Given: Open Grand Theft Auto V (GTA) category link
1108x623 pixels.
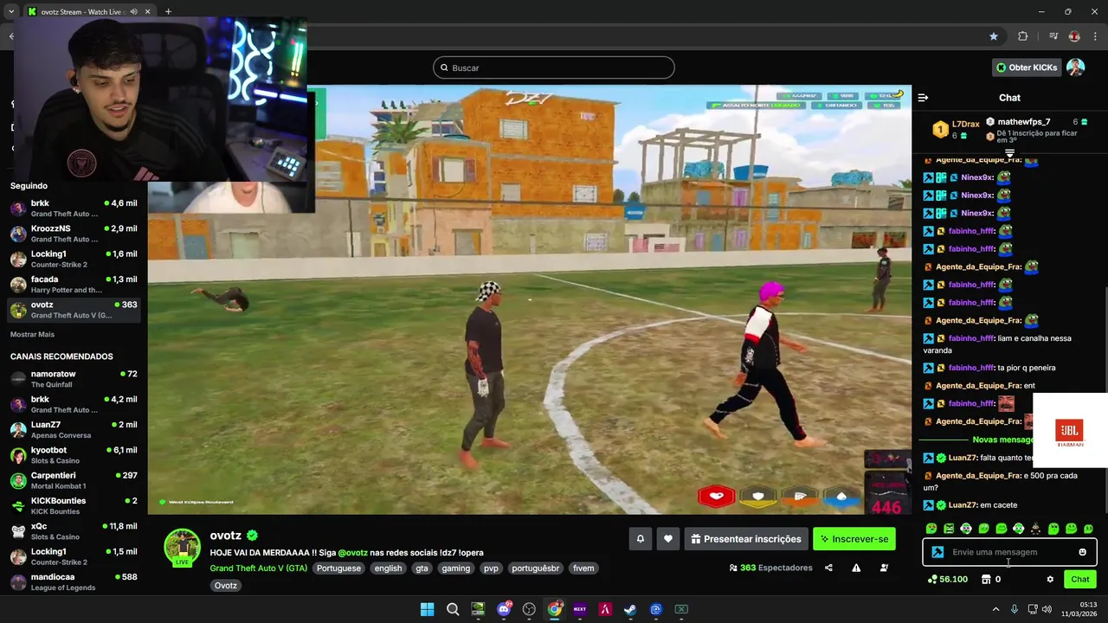Looking at the screenshot, I should point(258,568).
